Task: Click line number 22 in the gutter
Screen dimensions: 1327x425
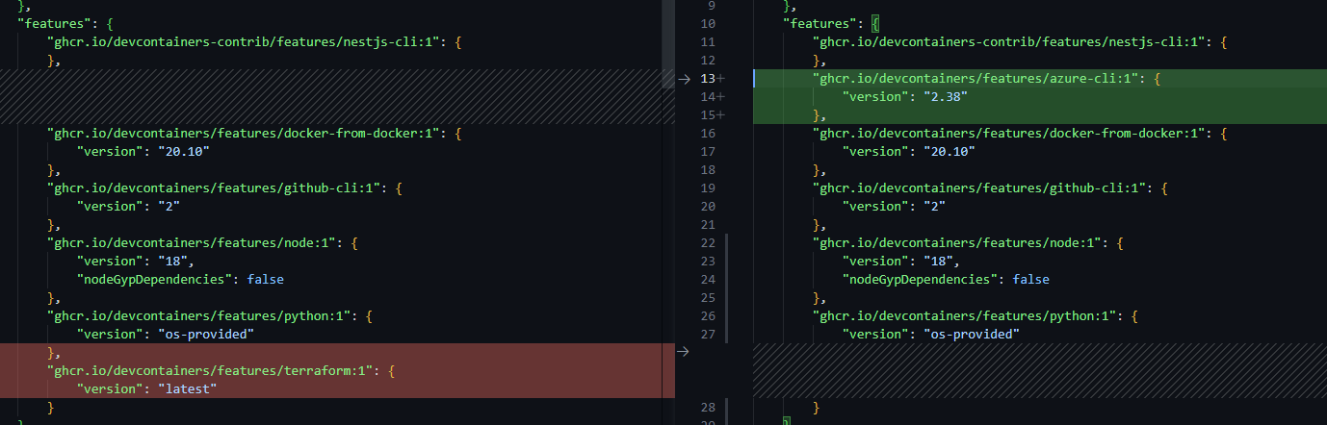Action: click(708, 243)
